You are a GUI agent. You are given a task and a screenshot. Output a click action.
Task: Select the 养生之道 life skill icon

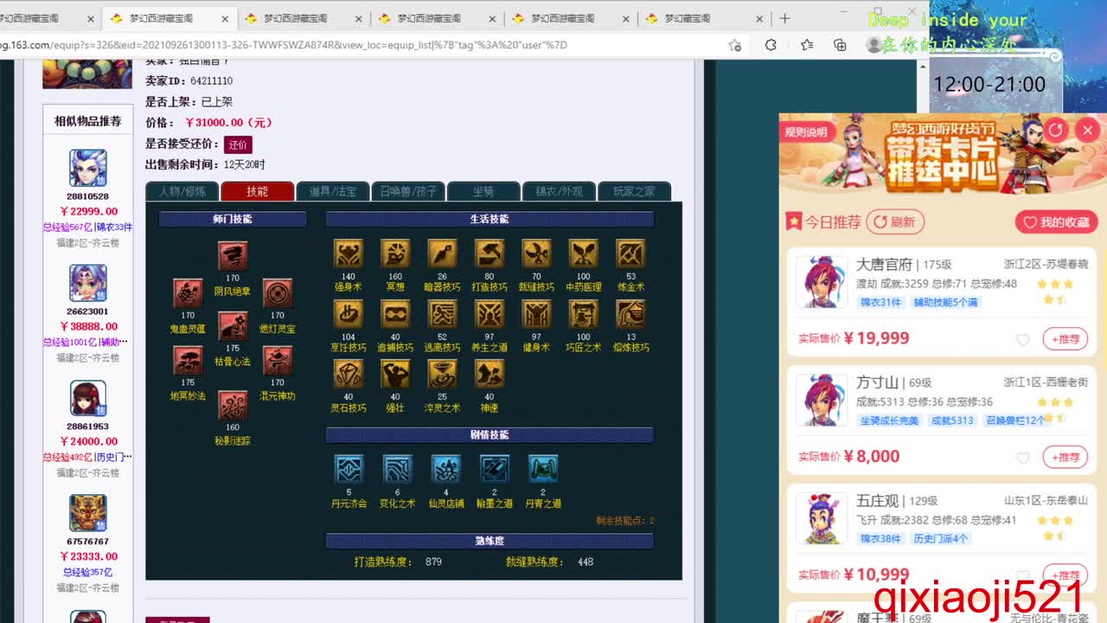pyautogui.click(x=490, y=315)
